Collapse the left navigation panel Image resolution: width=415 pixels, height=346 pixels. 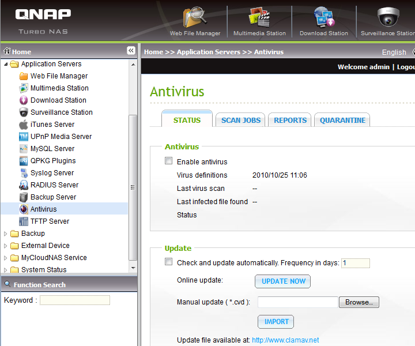[131, 51]
